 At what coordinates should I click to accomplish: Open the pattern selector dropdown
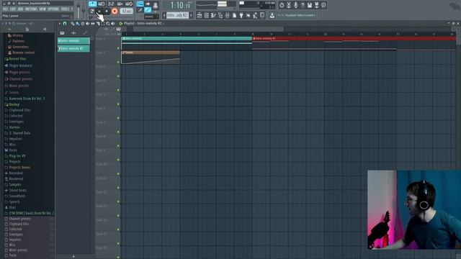point(178,15)
